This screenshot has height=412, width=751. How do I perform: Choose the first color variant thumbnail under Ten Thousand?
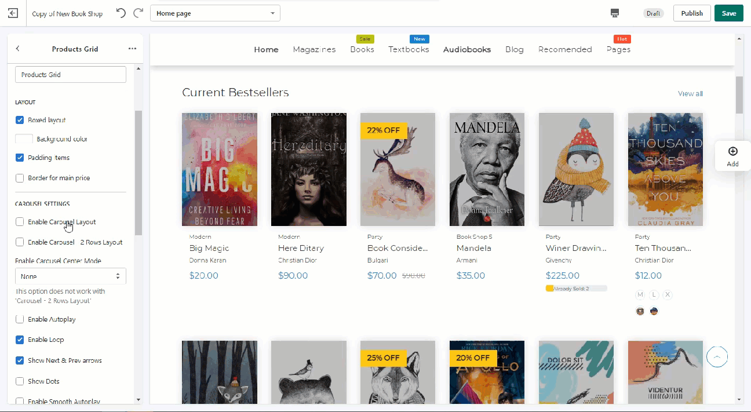[640, 311]
